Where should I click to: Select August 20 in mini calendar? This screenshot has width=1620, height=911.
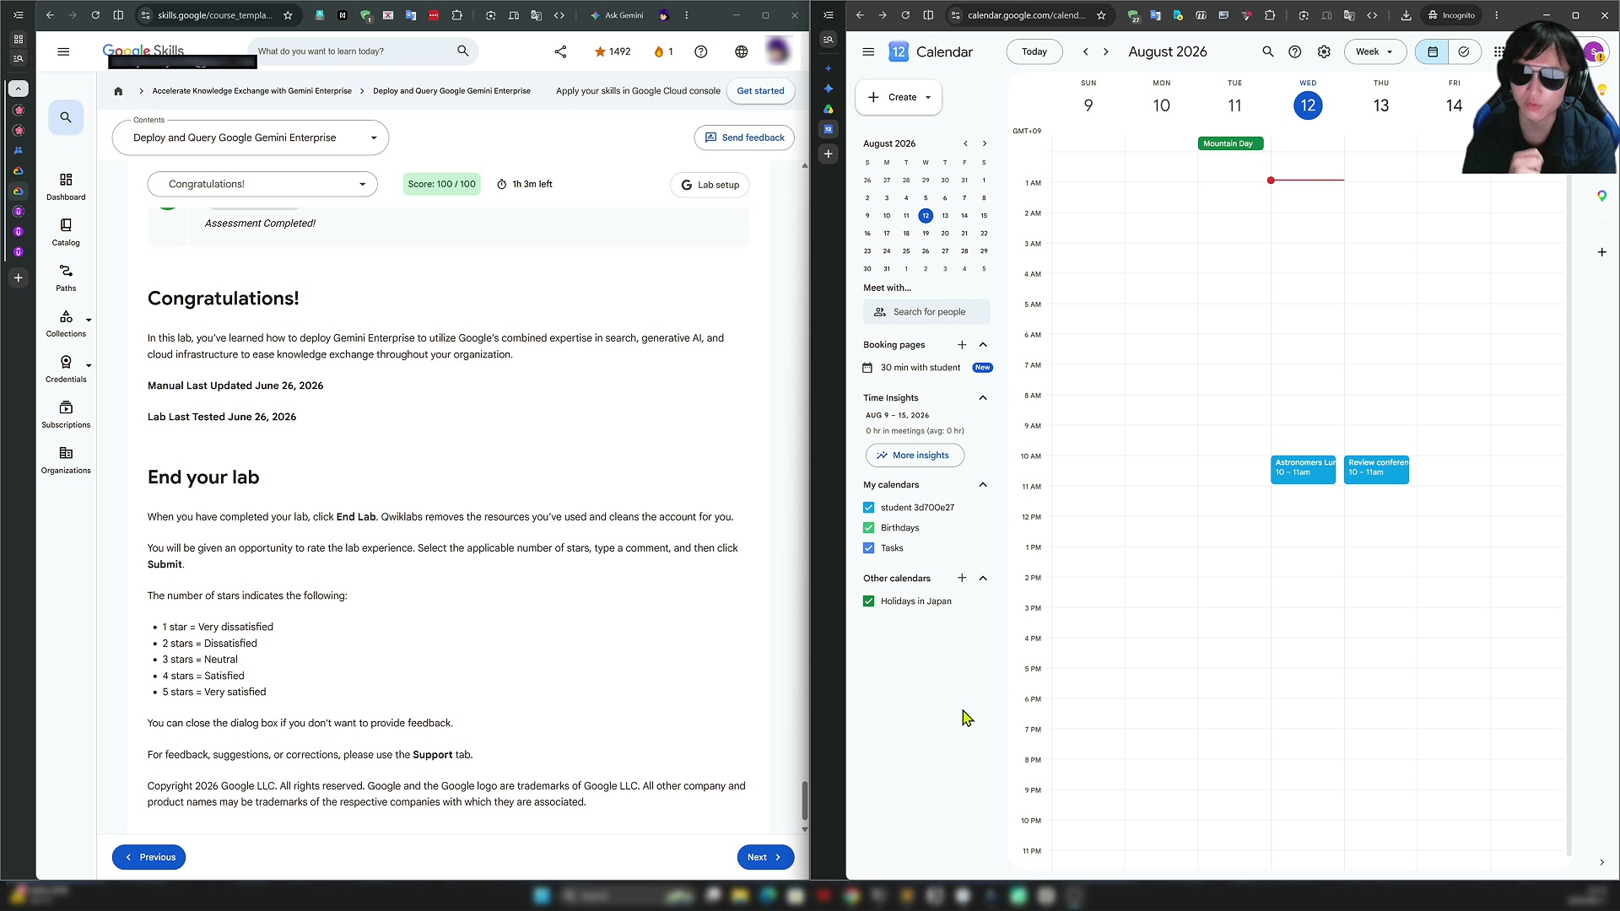coord(945,234)
